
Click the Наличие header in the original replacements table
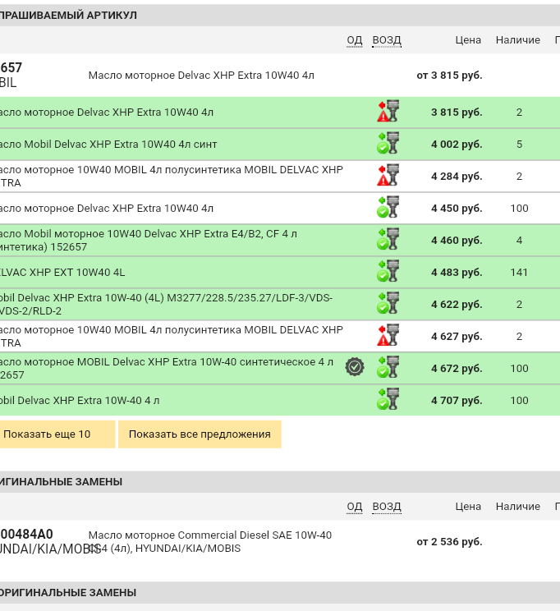[x=518, y=507]
